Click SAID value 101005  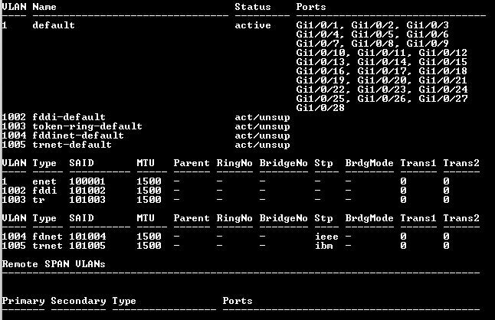pyautogui.click(x=87, y=246)
